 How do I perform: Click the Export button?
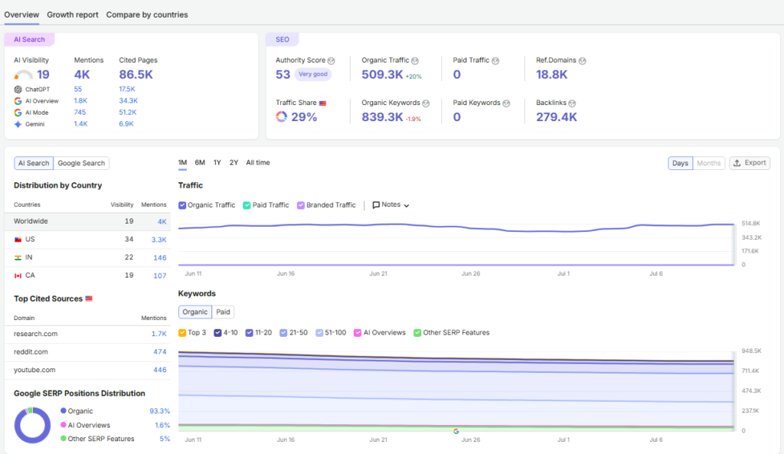[750, 163]
